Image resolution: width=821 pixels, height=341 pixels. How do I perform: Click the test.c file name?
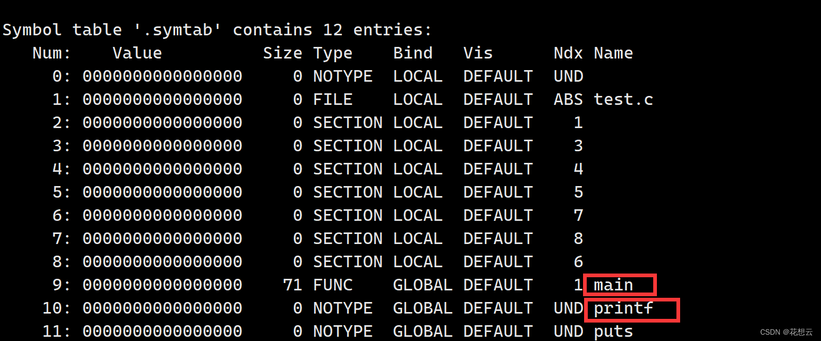click(x=623, y=100)
